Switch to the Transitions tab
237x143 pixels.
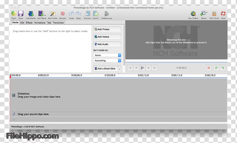click(58, 23)
